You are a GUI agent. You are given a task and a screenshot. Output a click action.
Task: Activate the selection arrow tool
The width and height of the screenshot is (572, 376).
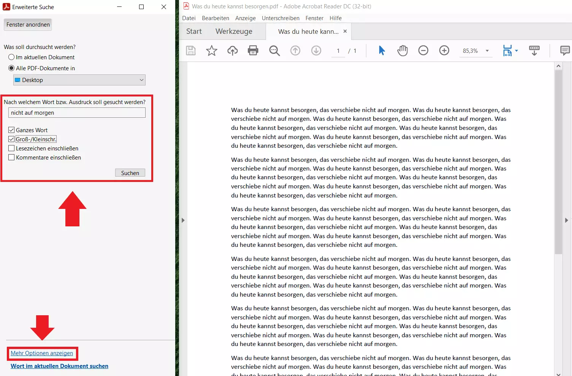pyautogui.click(x=382, y=51)
